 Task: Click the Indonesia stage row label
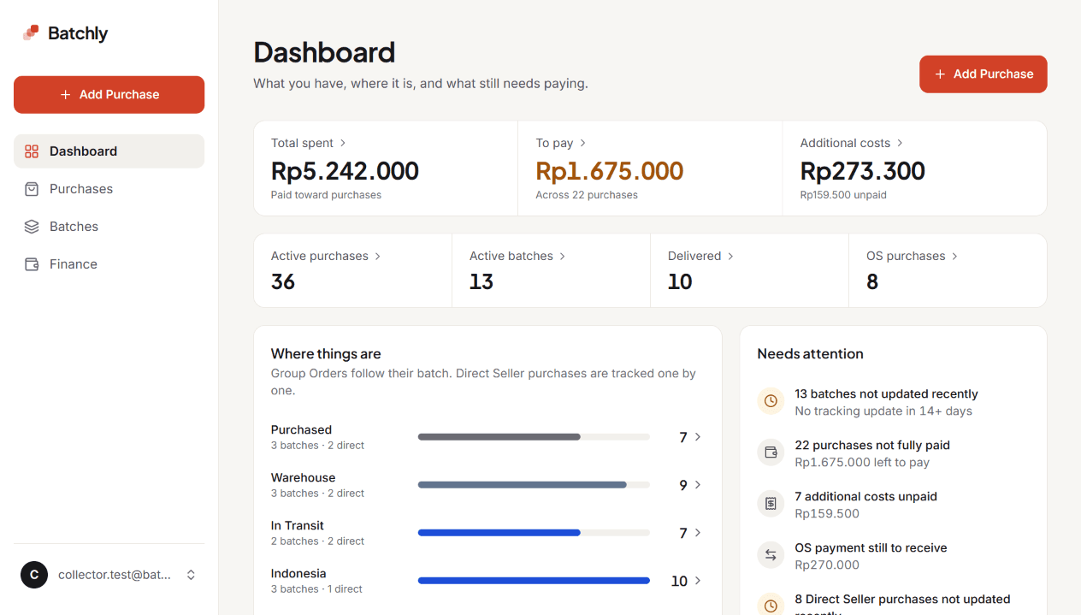(298, 574)
